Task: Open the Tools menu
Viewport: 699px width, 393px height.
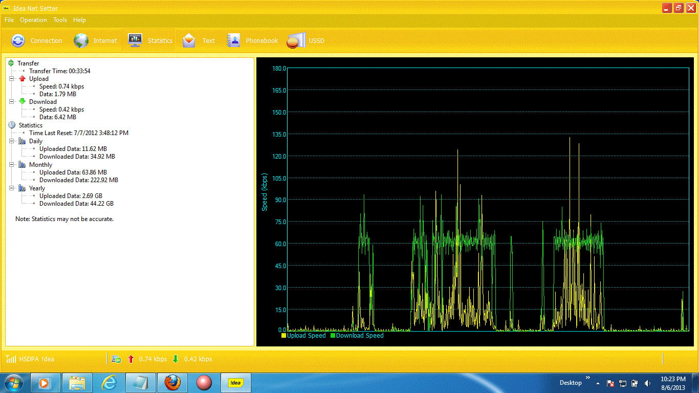Action: pos(60,20)
